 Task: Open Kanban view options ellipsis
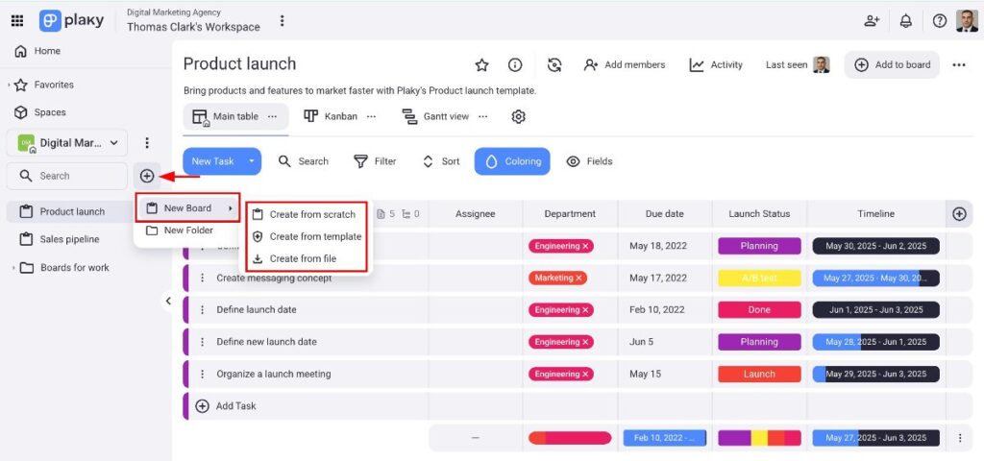point(372,116)
